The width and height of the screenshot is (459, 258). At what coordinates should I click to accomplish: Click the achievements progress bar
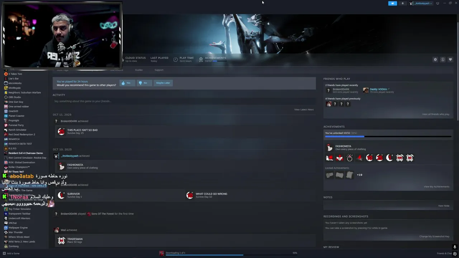click(388, 137)
